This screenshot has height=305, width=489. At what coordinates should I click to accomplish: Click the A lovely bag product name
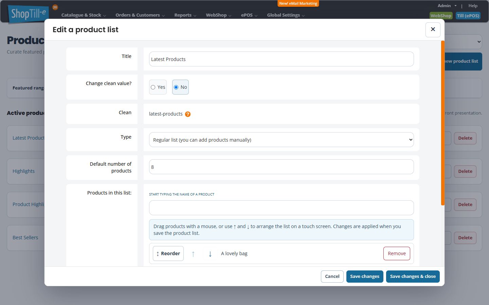point(234,253)
